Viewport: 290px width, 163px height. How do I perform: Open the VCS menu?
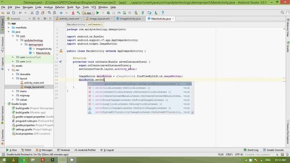pyautogui.click(x=94, y=7)
